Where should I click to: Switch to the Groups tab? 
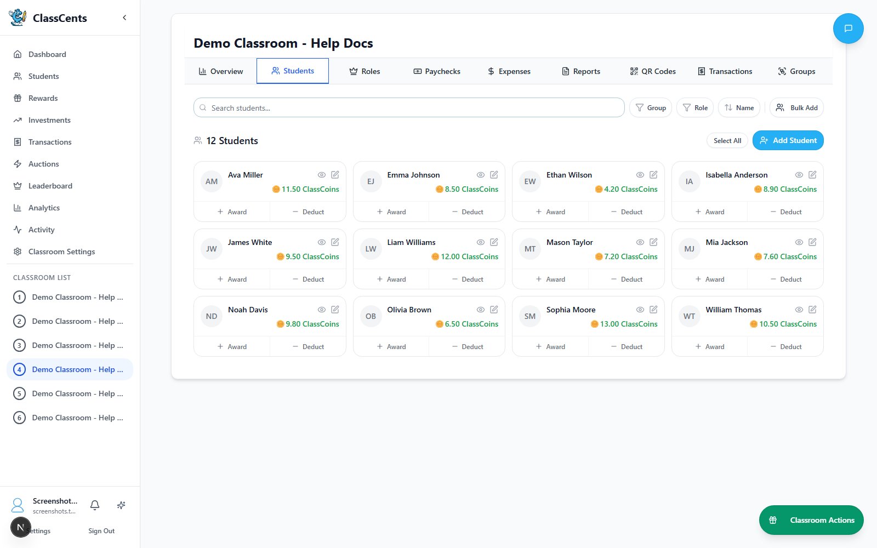[x=796, y=71]
